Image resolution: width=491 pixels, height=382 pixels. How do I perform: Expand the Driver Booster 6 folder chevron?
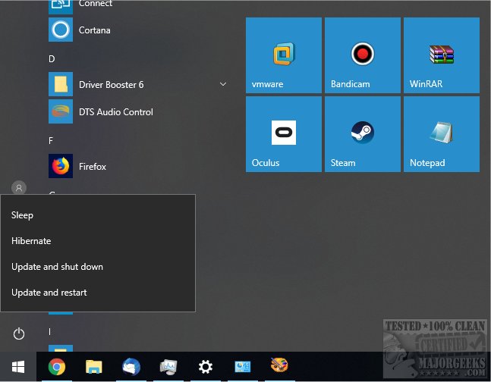tap(223, 84)
